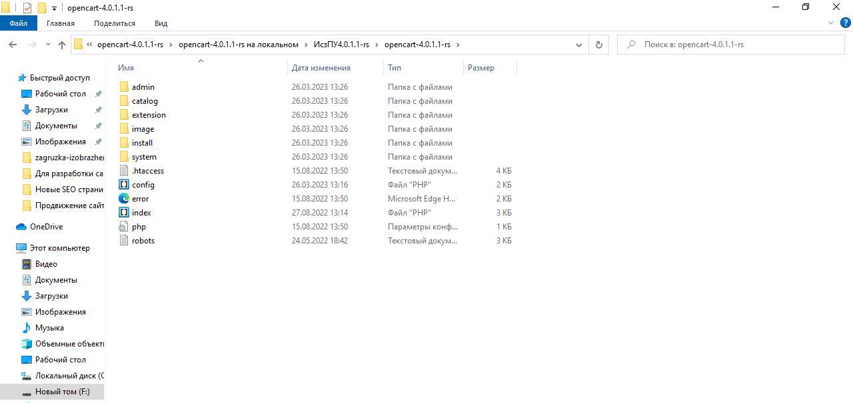Expand the address bar history dropdown
The height and width of the screenshot is (403, 853).
578,45
